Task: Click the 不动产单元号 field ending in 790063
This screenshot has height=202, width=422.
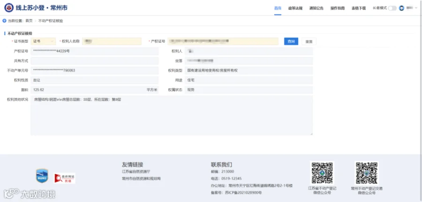Action: pos(94,70)
